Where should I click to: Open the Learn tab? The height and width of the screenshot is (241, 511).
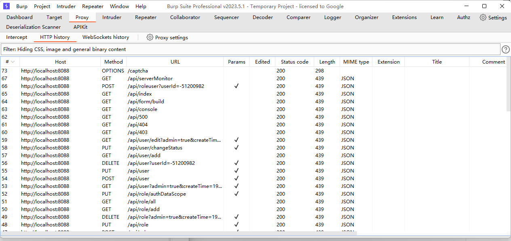(x=437, y=17)
